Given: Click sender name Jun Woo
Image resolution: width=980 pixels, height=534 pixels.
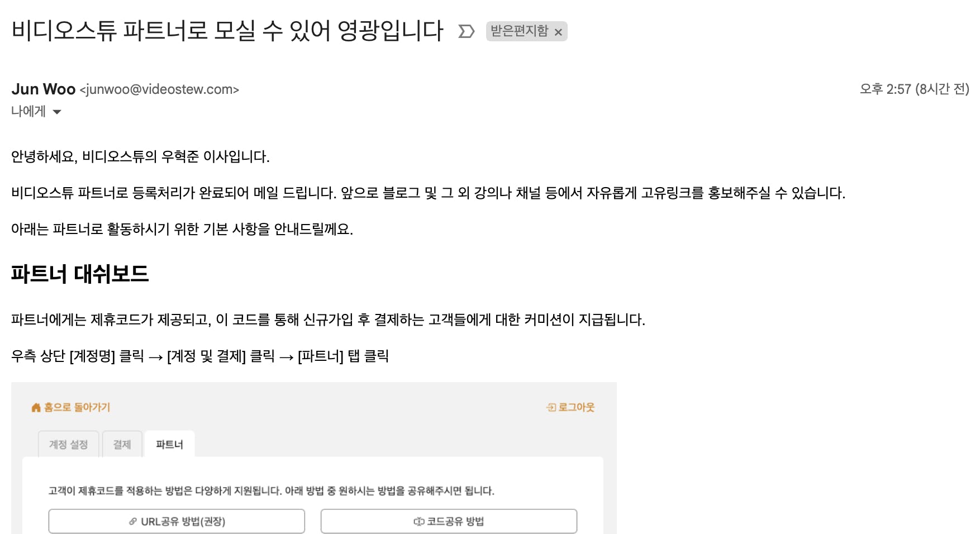Looking at the screenshot, I should click(x=43, y=89).
